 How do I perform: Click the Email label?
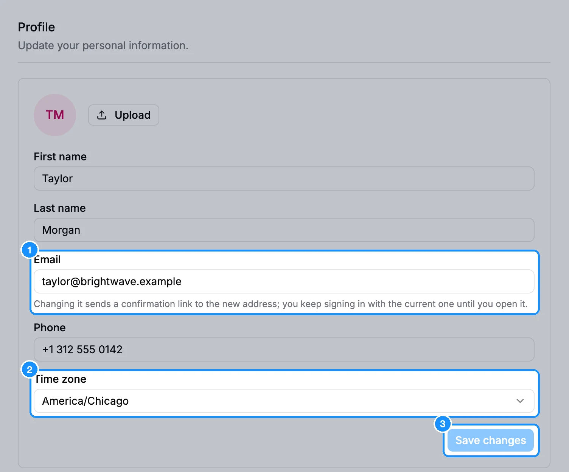tap(47, 259)
